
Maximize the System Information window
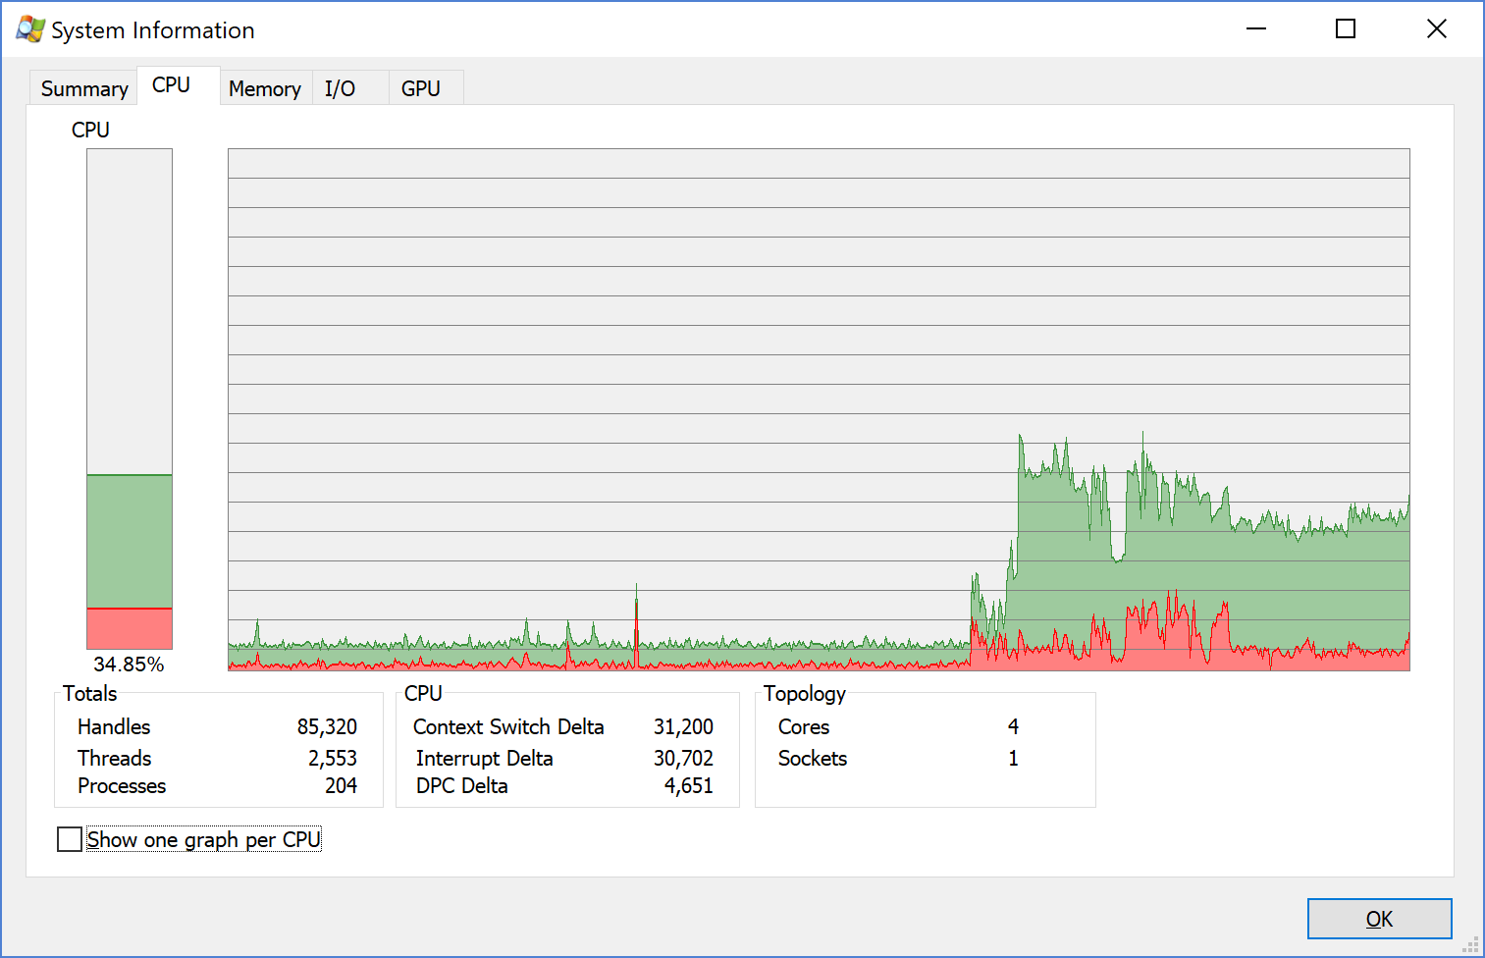(1346, 29)
